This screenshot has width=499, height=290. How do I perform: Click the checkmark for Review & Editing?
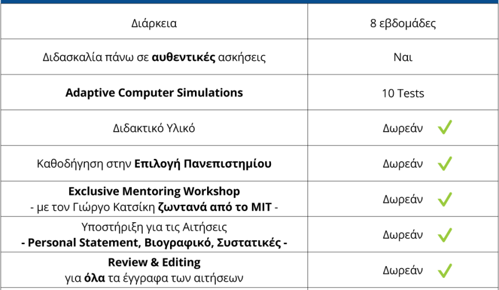445,271
